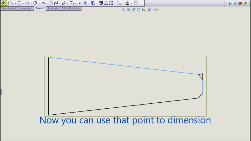The width and height of the screenshot is (251, 141).
Task: Expand the Circle tool dropdown
Action: [x=39, y=3]
